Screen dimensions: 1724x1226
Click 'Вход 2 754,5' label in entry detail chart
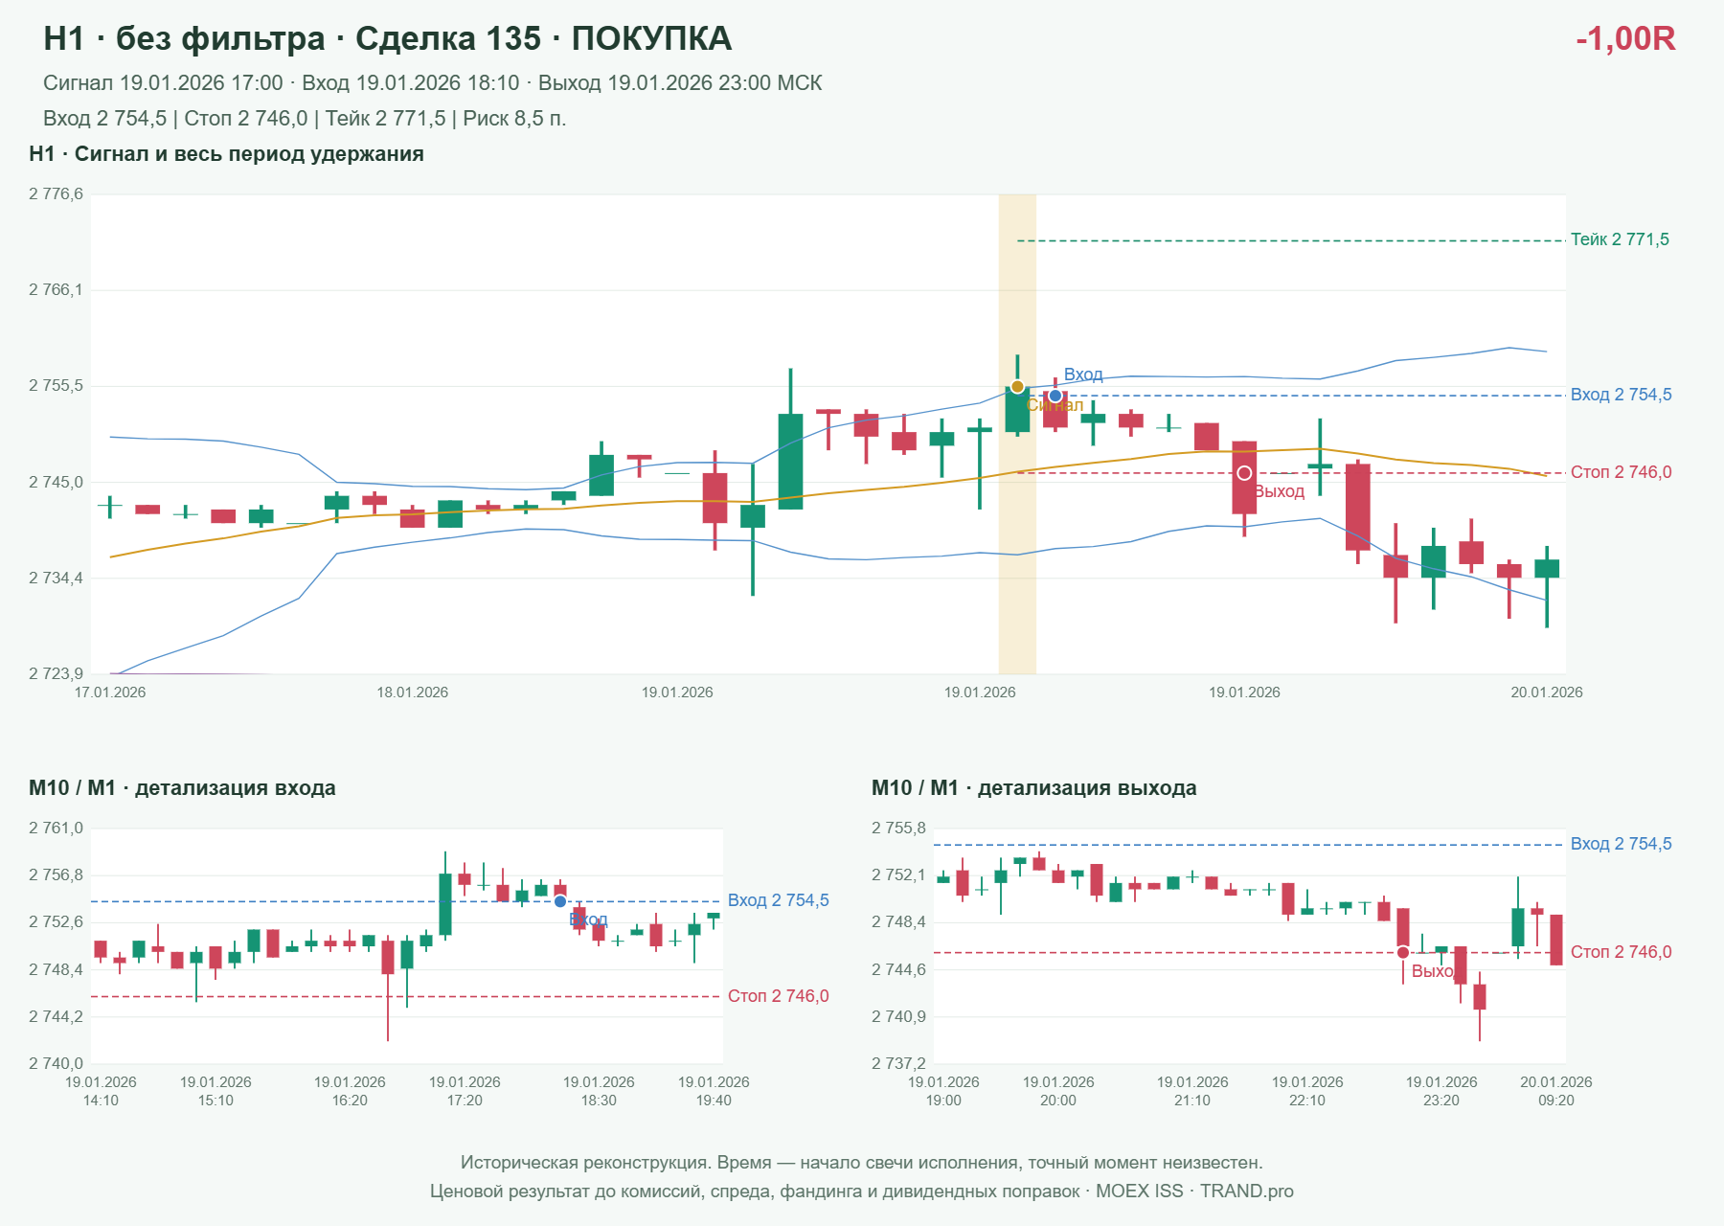click(778, 900)
